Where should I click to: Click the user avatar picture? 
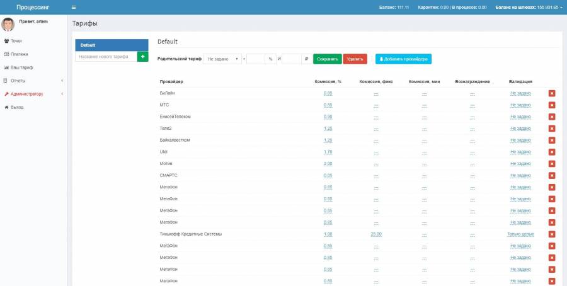(x=8, y=25)
